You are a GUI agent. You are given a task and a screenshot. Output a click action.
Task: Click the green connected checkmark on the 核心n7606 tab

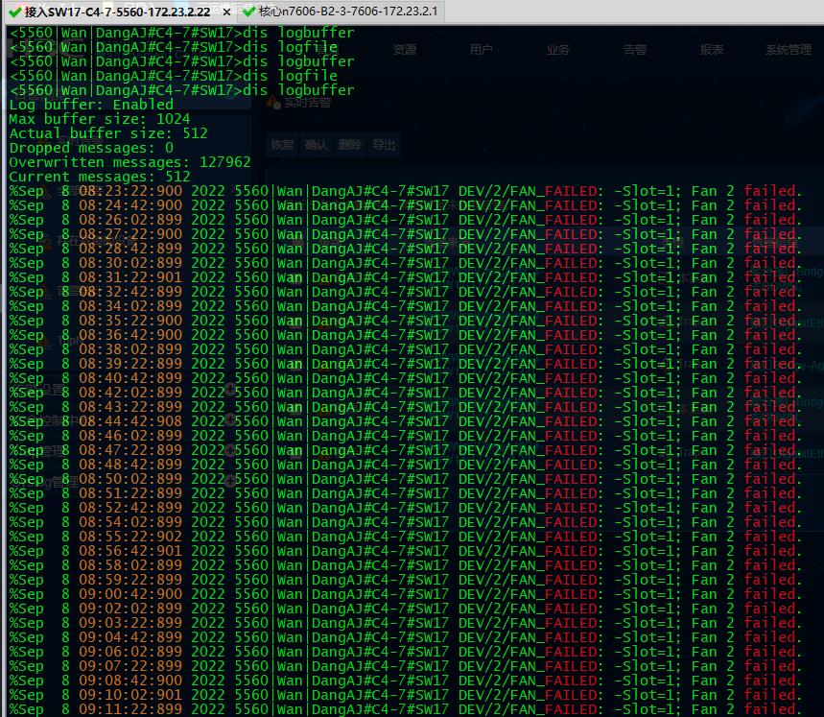(x=249, y=12)
